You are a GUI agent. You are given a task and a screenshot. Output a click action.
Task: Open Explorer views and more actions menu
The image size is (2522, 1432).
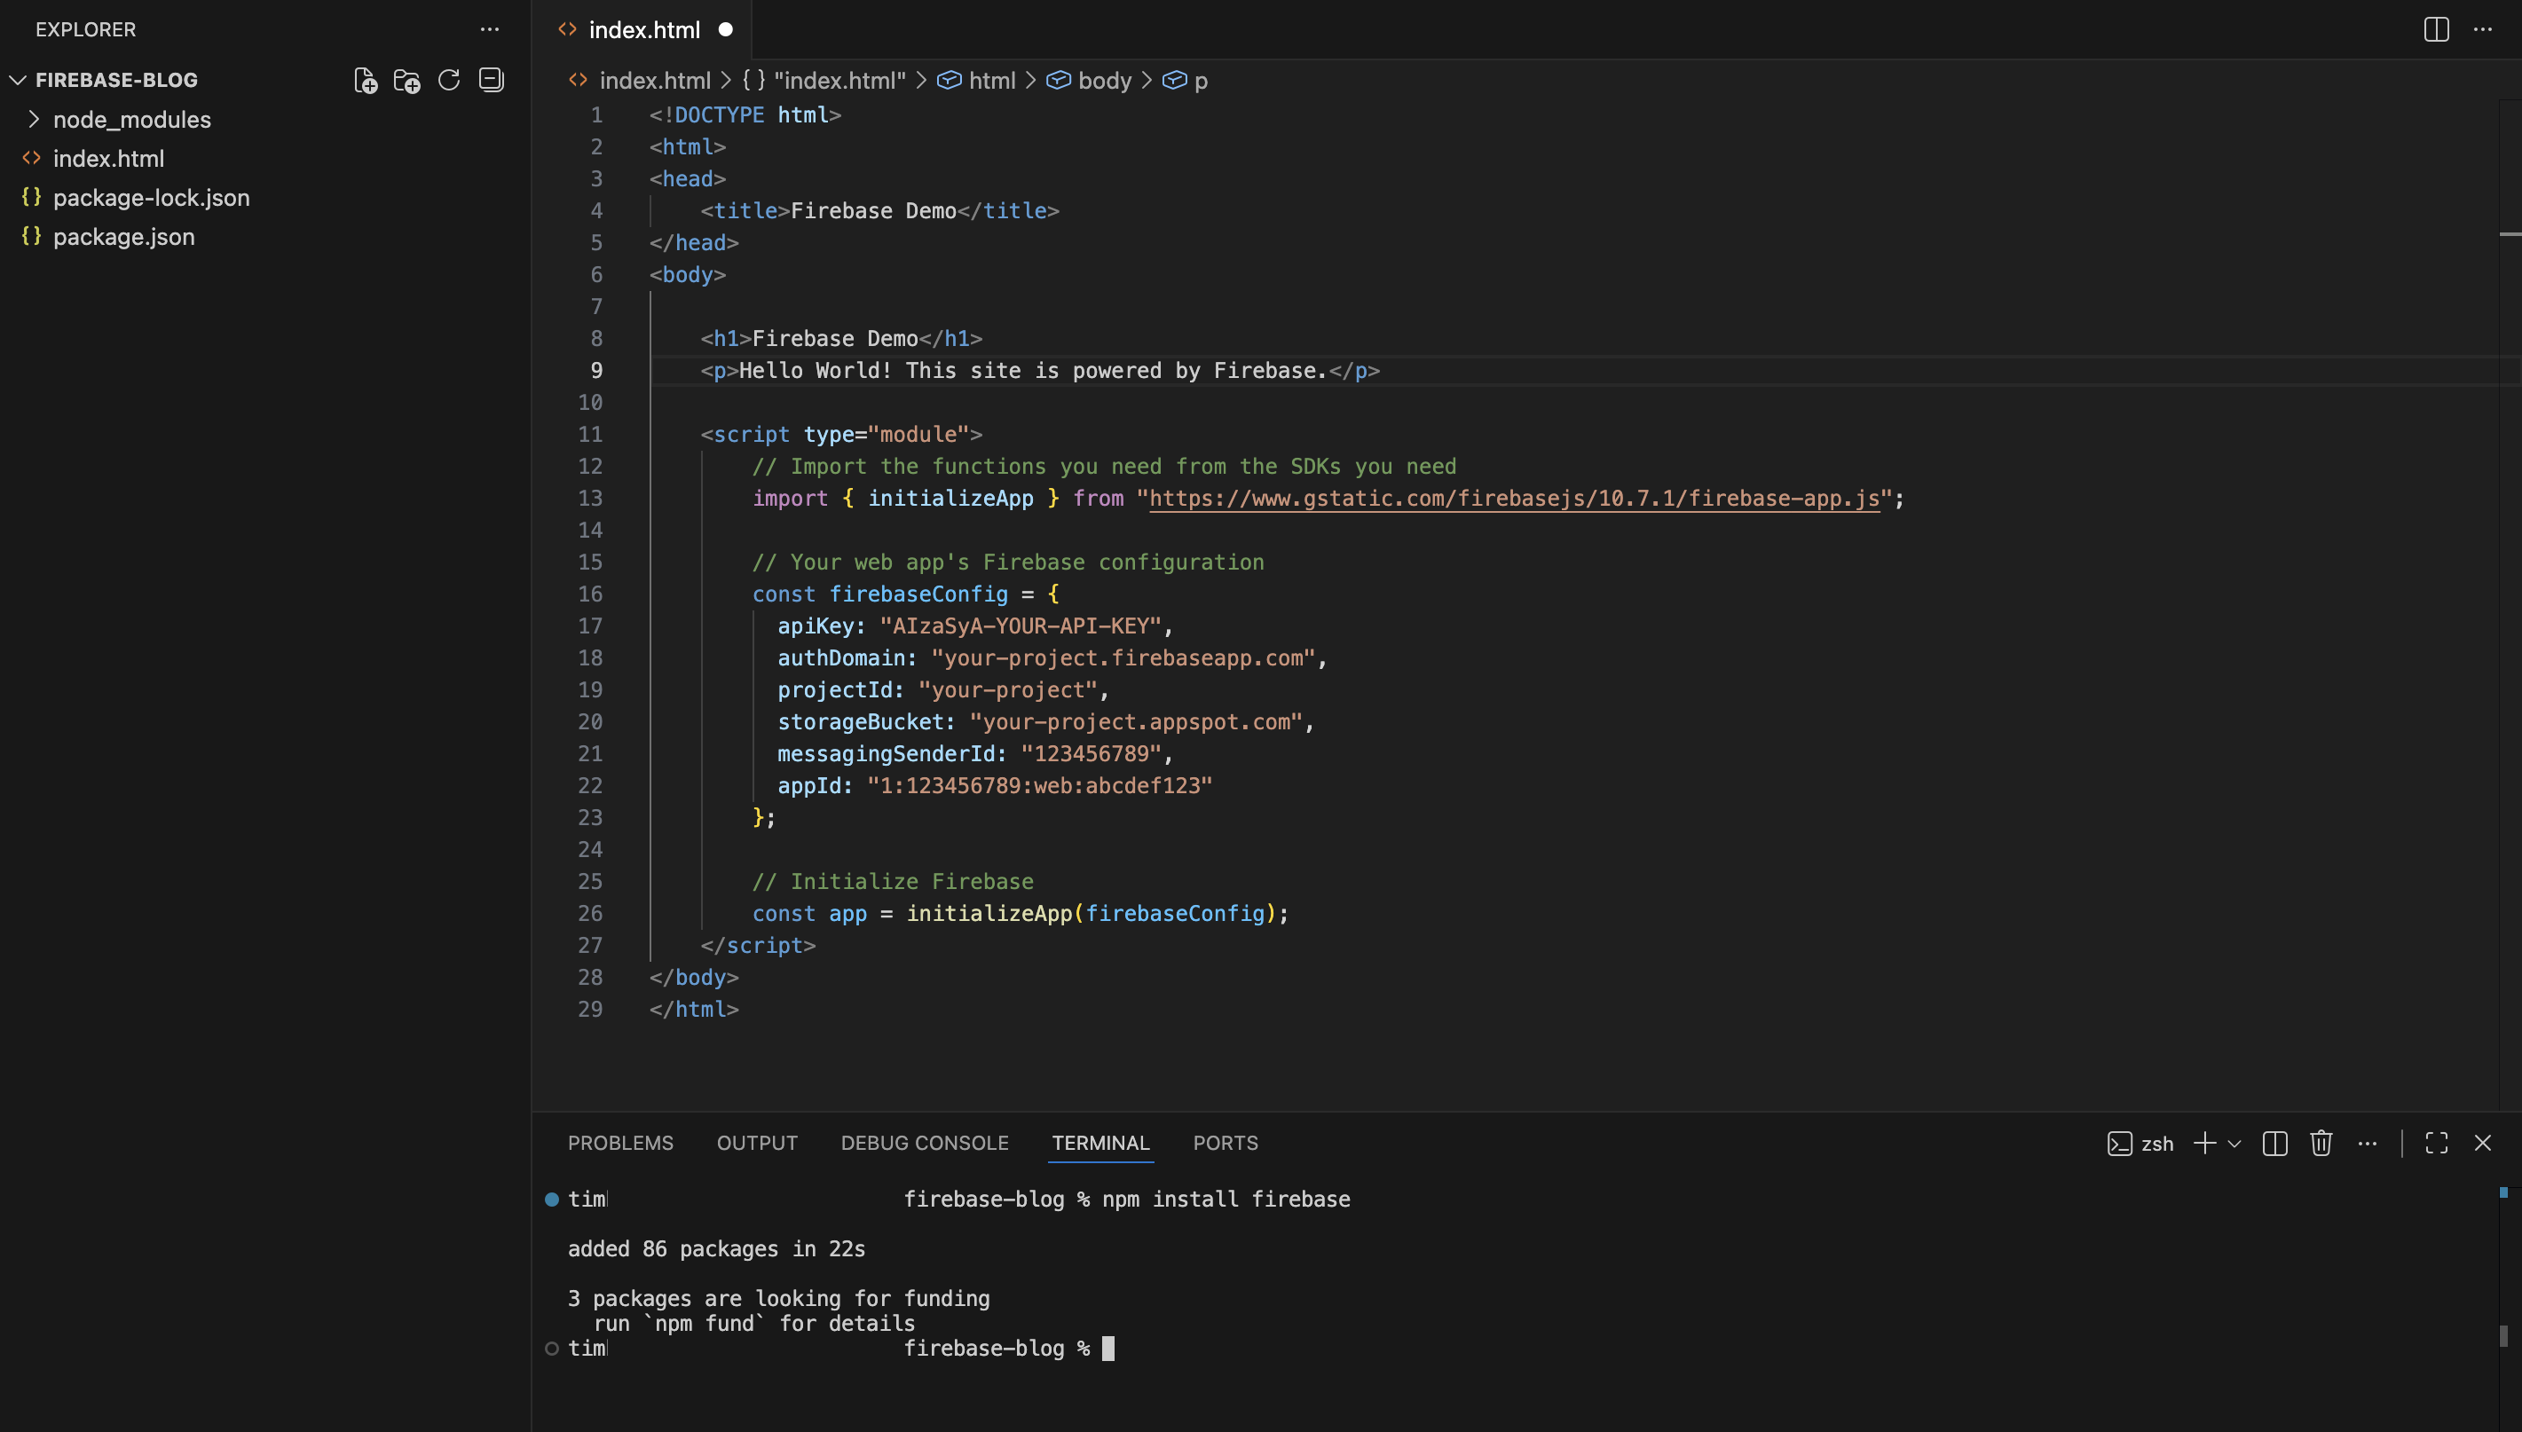click(490, 29)
